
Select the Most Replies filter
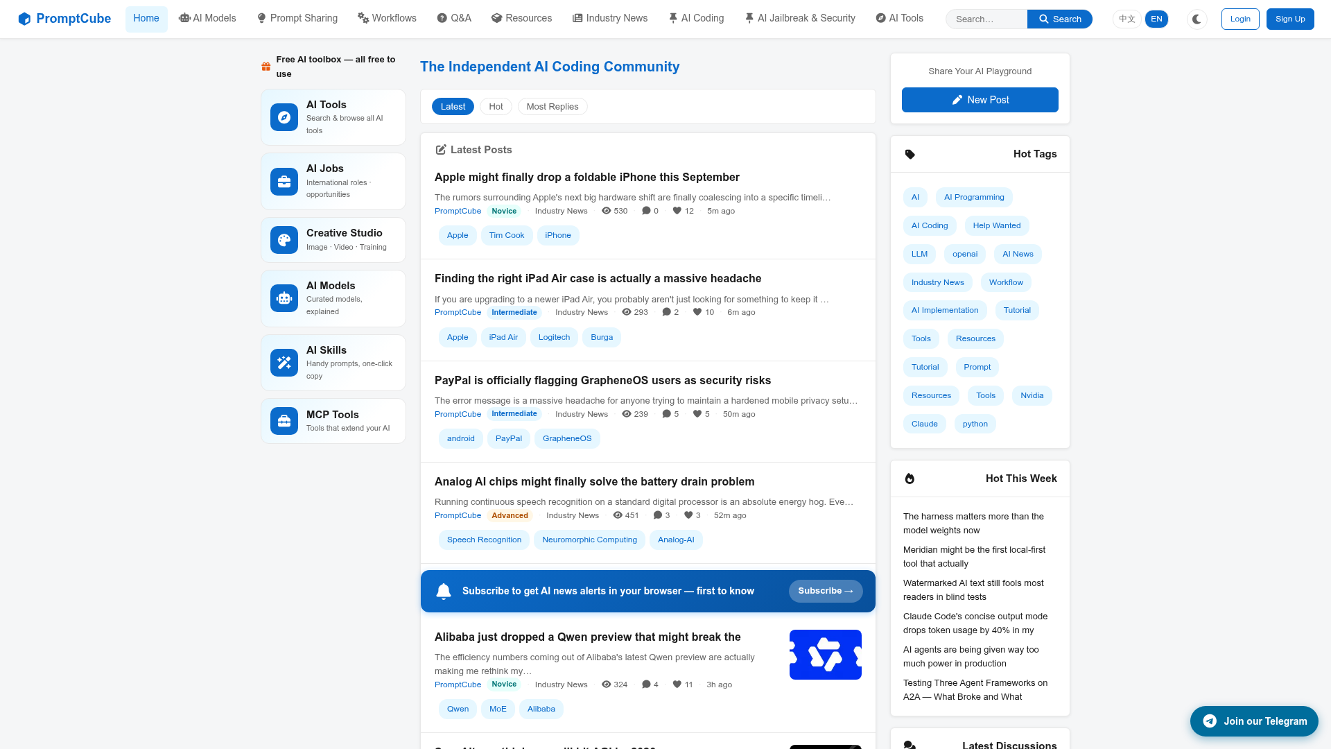[x=553, y=107]
